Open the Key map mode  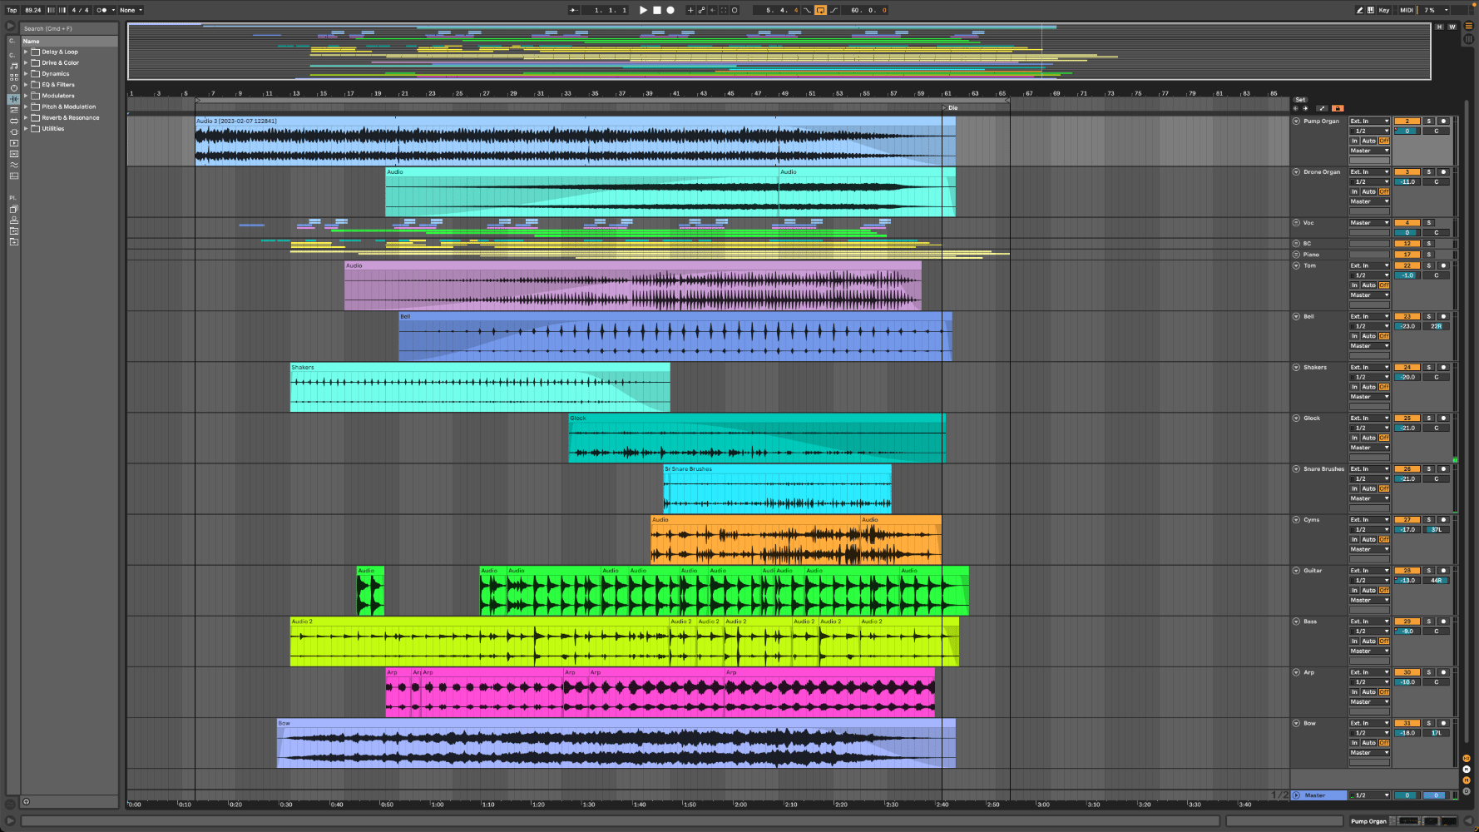coord(1383,10)
